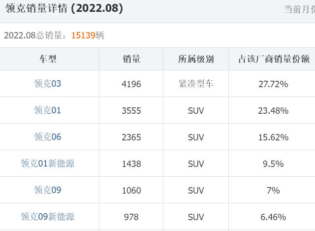Select the share value 15.62%
This screenshot has width=315, height=231.
(x=274, y=137)
